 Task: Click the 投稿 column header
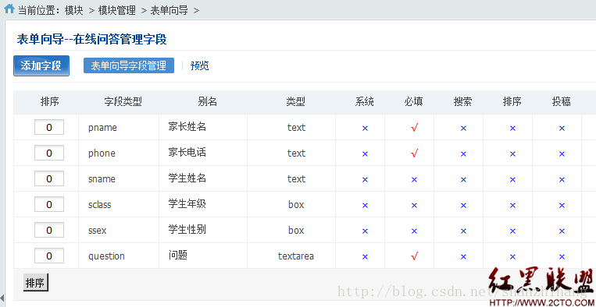pyautogui.click(x=562, y=101)
